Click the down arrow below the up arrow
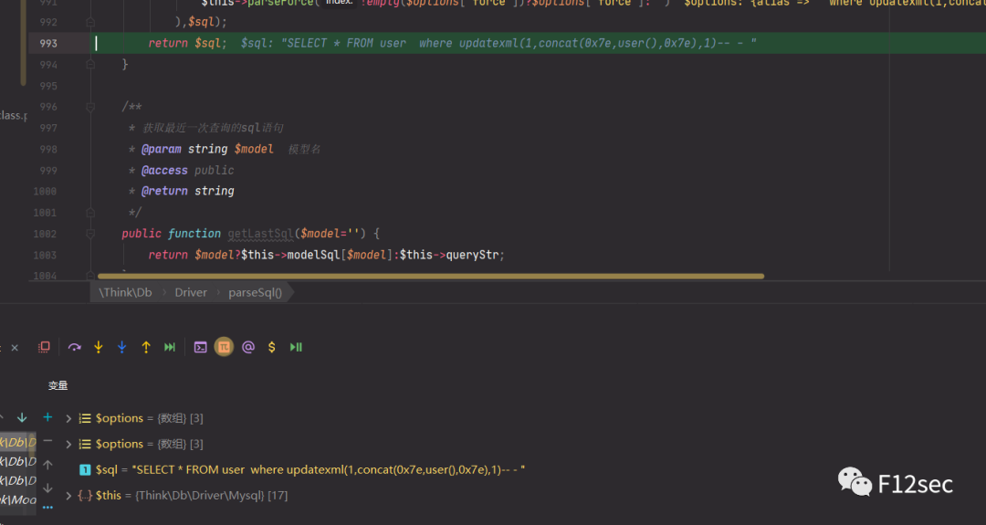Viewport: 986px width, 525px height. click(x=47, y=488)
